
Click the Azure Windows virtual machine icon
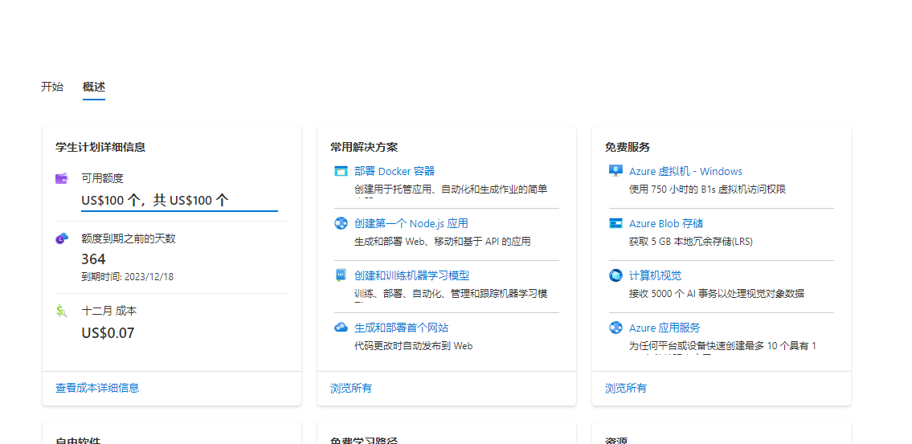[x=615, y=171]
